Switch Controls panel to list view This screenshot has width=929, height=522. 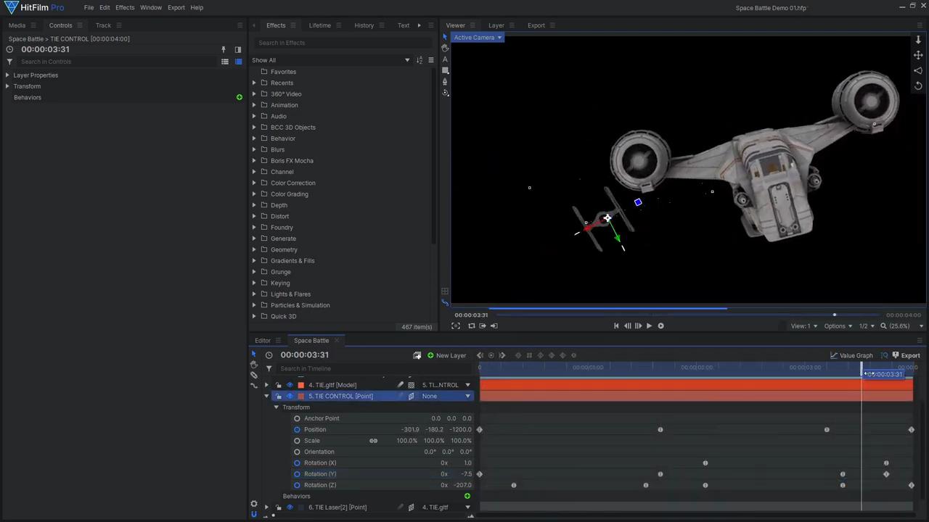pyautogui.click(x=225, y=62)
